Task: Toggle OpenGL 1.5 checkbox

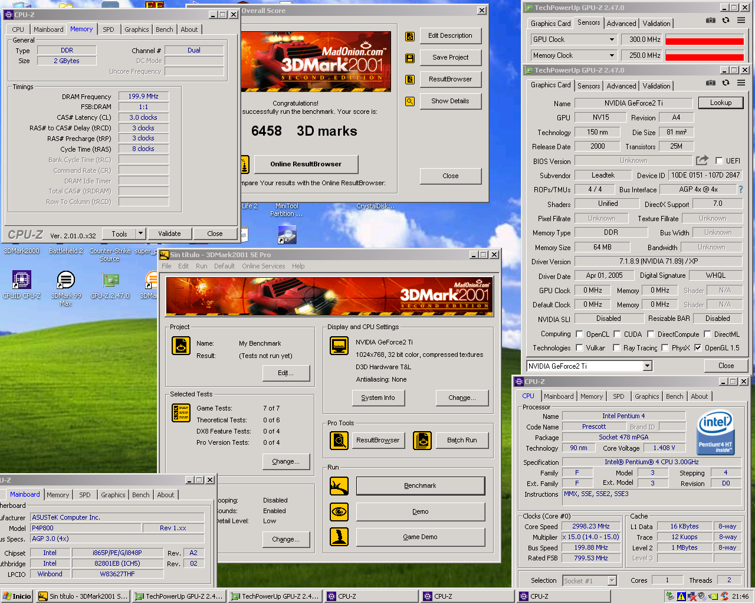Action: coord(698,347)
